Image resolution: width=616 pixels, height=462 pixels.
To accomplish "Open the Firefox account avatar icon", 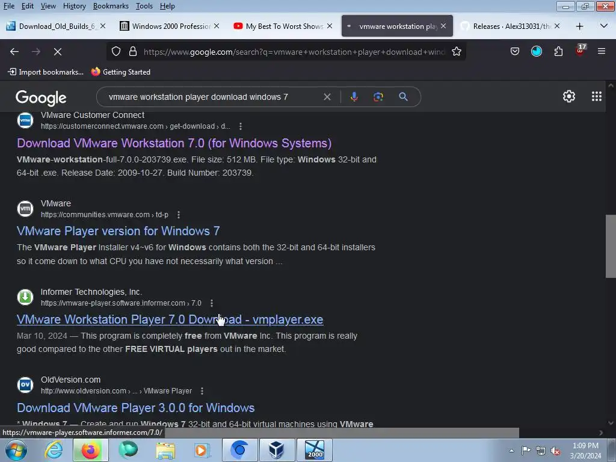I will (536, 52).
